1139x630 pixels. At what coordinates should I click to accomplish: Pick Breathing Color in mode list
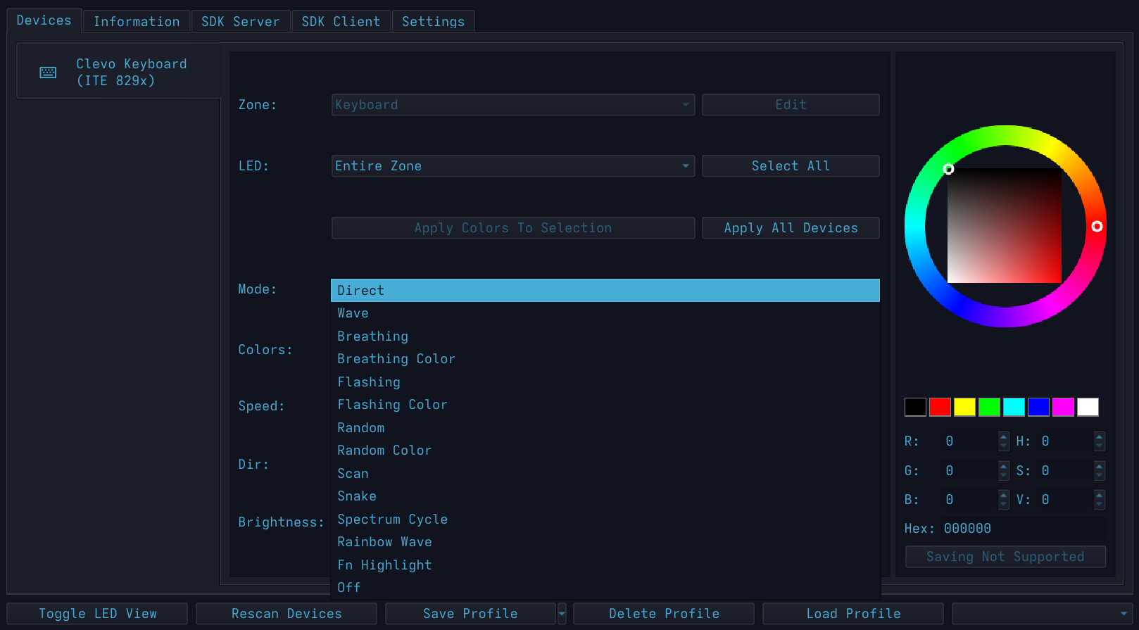click(396, 359)
